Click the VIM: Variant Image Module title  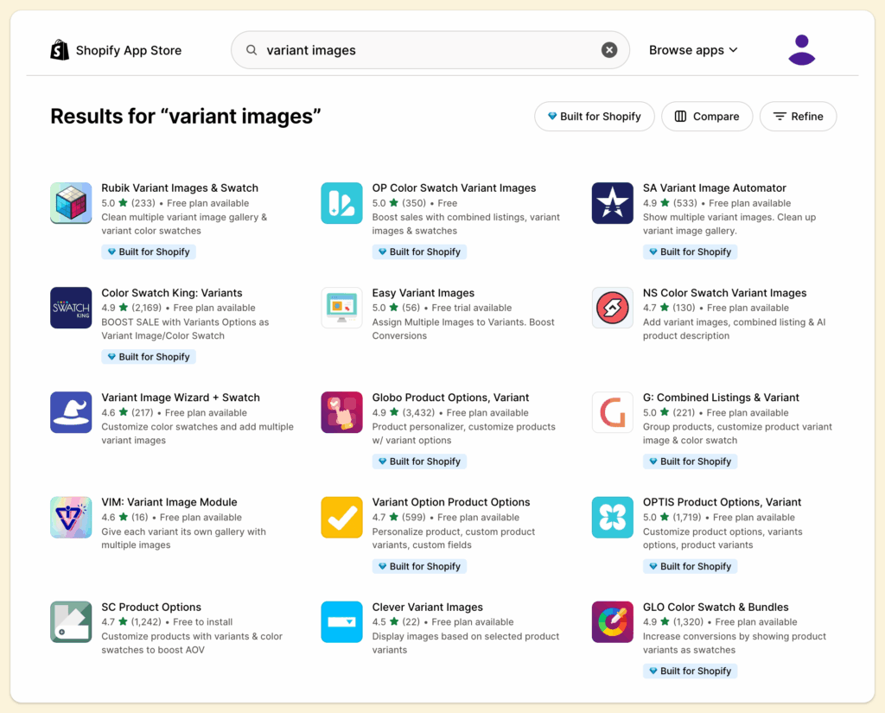click(169, 502)
